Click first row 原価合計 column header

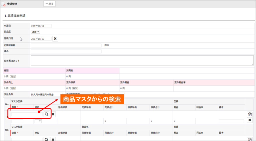pyautogui.click(x=161, y=107)
